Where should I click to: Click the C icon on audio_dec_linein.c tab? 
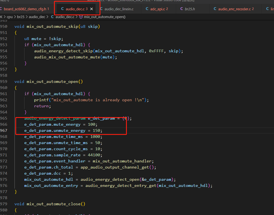click(x=101, y=9)
